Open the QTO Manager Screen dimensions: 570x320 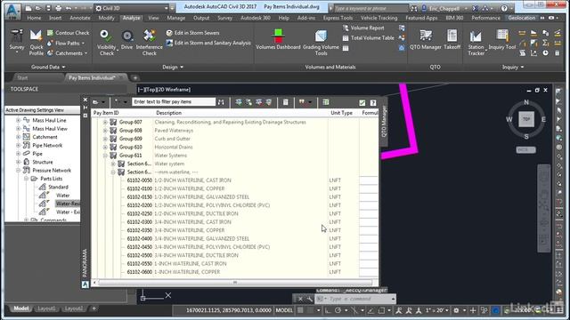point(426,40)
